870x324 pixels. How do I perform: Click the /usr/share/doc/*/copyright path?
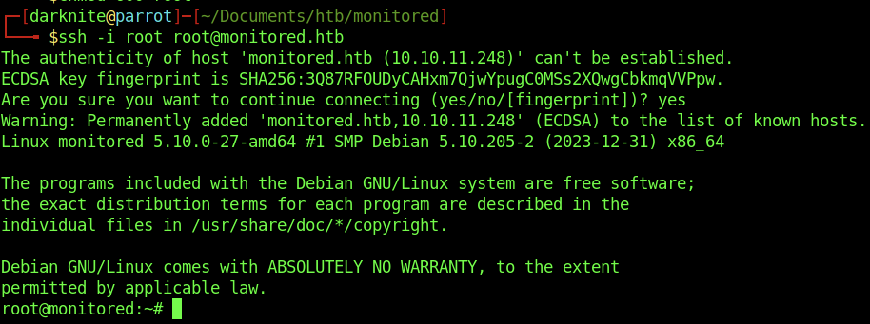click(x=319, y=225)
